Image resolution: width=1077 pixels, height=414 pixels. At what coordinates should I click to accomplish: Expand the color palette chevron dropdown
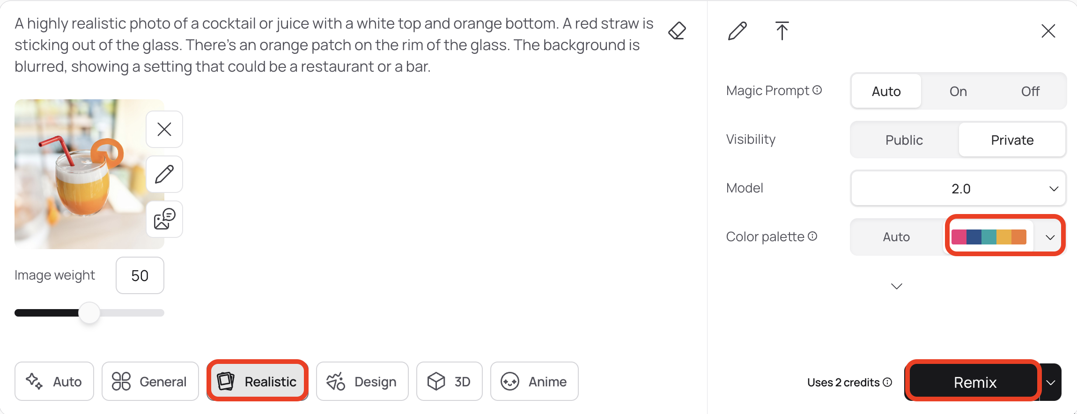tap(1050, 237)
